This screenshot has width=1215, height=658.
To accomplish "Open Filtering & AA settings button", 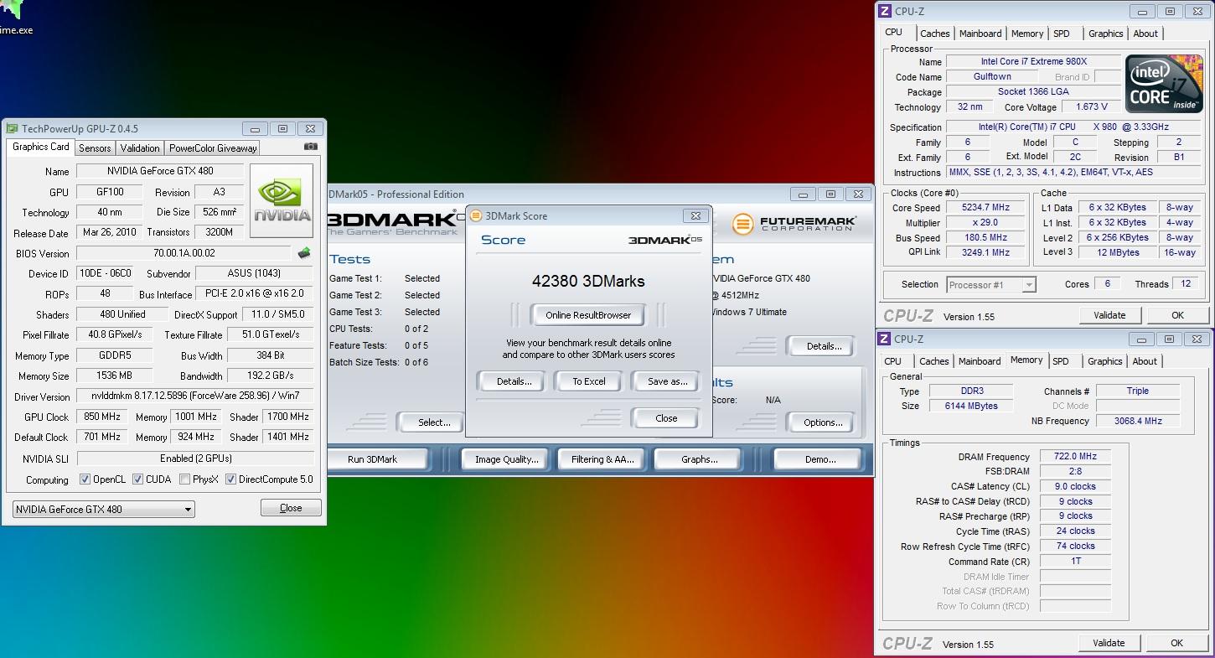I will point(603,459).
